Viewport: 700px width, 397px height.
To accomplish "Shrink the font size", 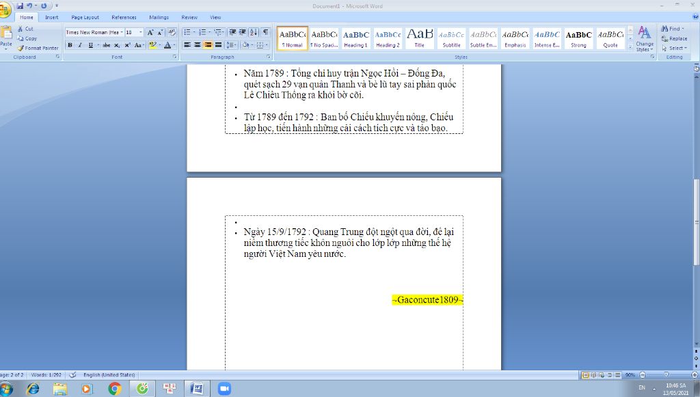I will 159,32.
